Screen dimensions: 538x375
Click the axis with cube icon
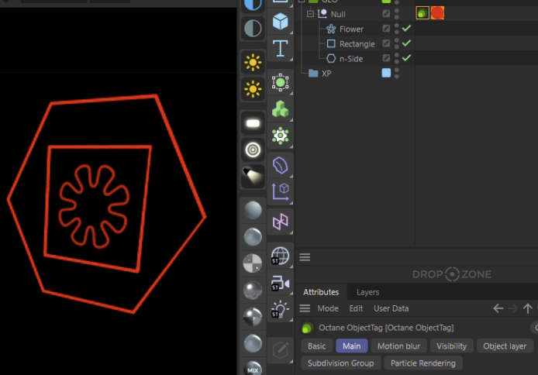(x=281, y=192)
